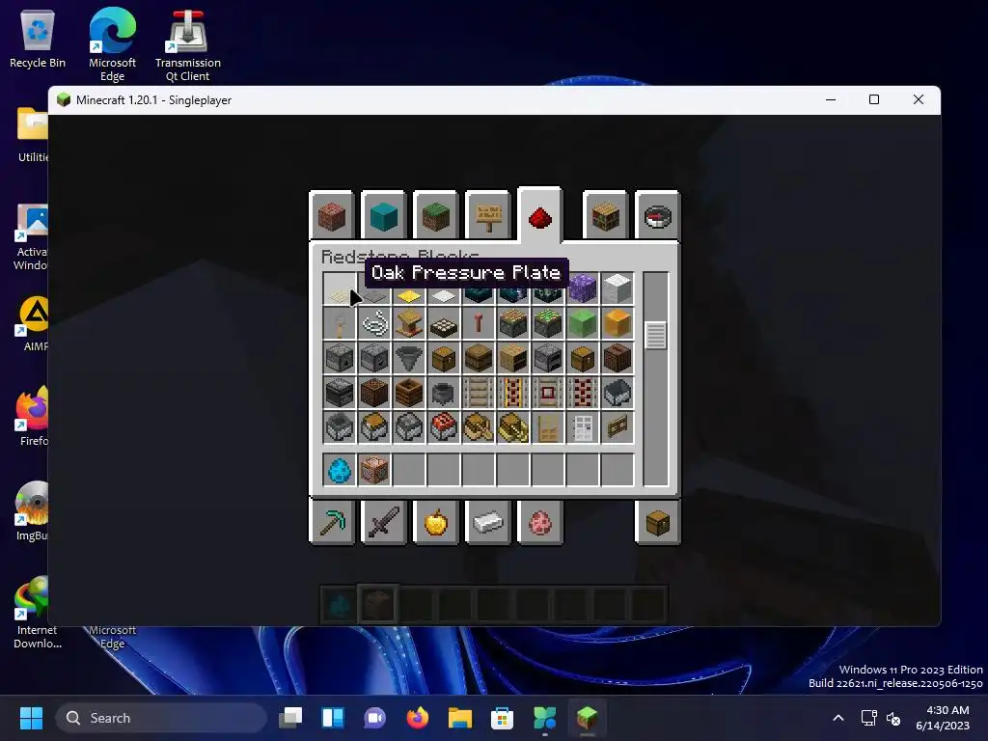The height and width of the screenshot is (741, 988).
Task: Select the Daylight Detector item
Action: click(444, 324)
